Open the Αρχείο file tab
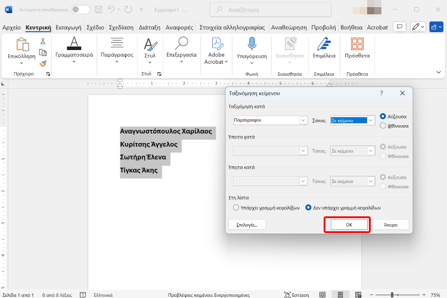Viewport: 447px width, 298px height. click(11, 27)
